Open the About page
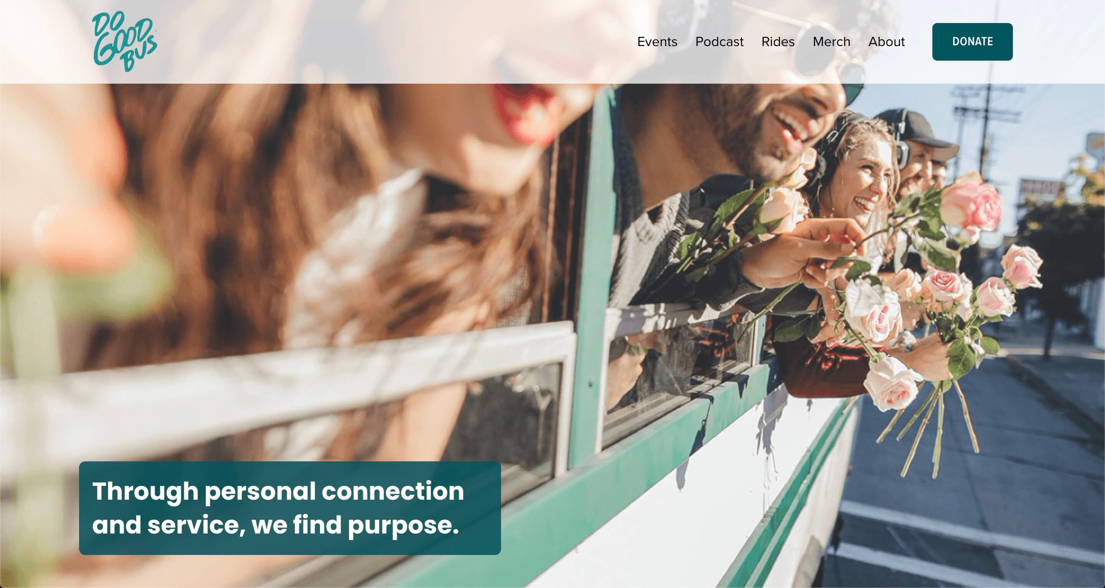The width and height of the screenshot is (1105, 588). pos(886,41)
